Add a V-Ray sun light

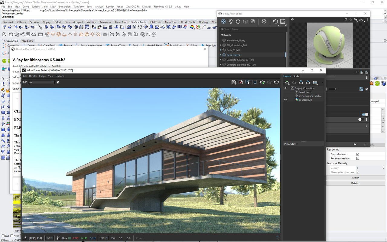(x=93, y=34)
